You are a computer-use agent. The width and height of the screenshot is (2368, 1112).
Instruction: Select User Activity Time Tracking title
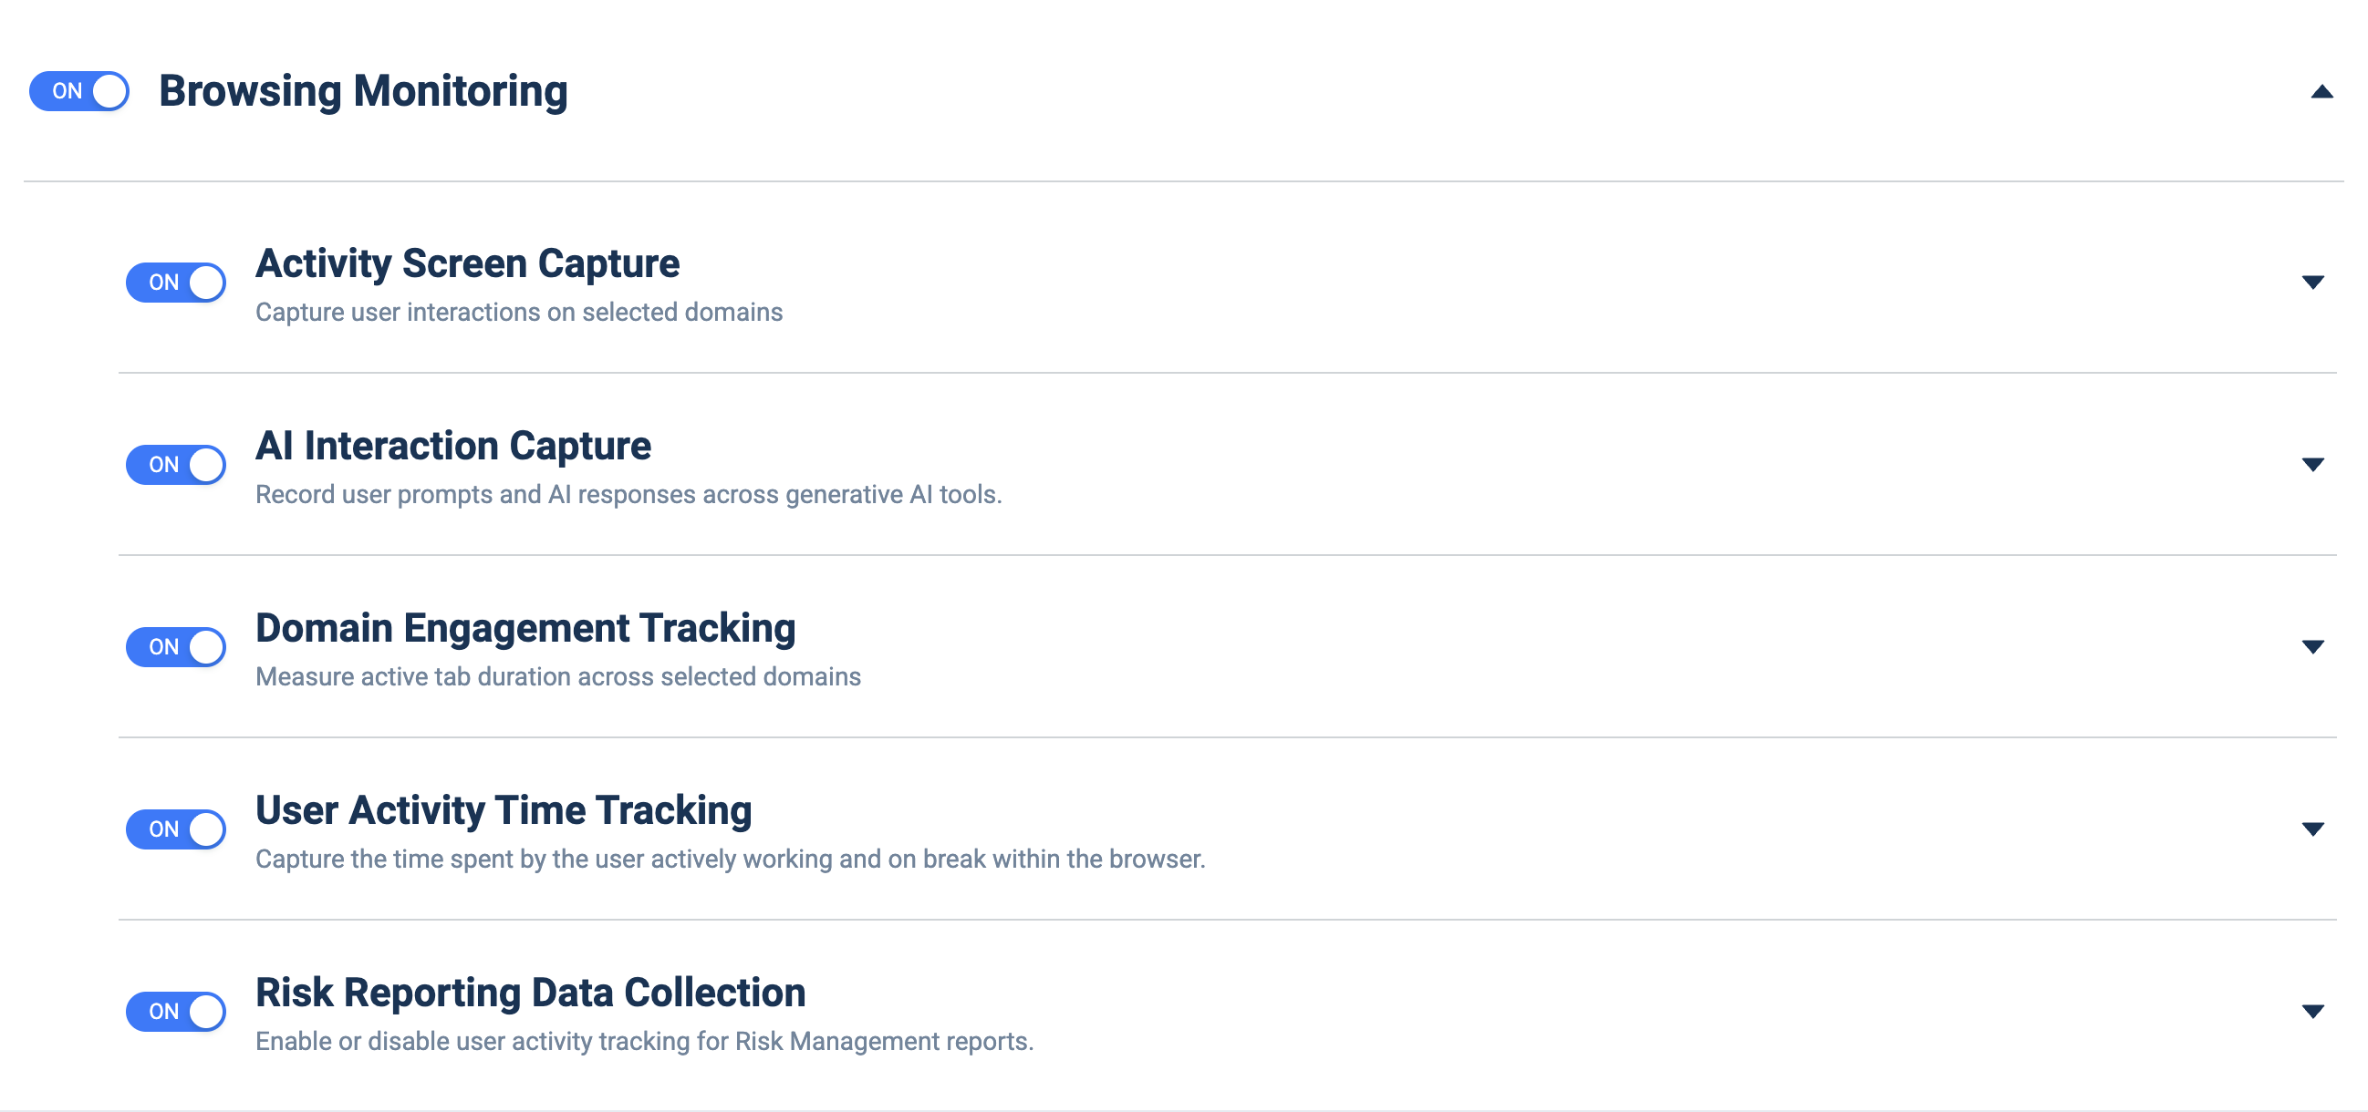coord(503,810)
